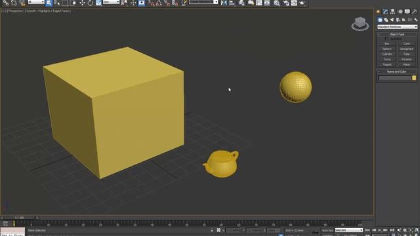Open Schematic View icon
The height and width of the screenshot is (236, 420).
coord(267,3)
